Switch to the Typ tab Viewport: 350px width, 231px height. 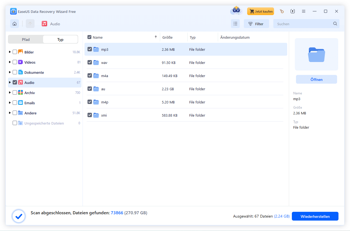[60, 40]
